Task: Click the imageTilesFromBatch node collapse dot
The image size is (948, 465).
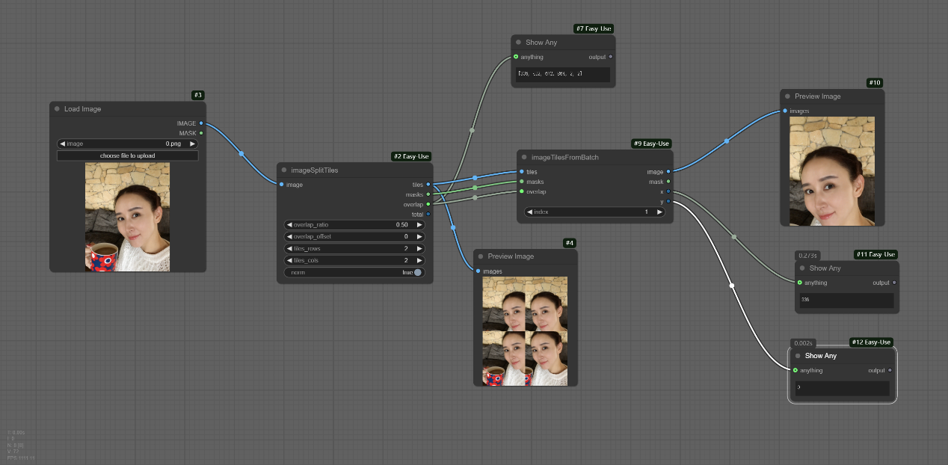Action: (x=524, y=158)
